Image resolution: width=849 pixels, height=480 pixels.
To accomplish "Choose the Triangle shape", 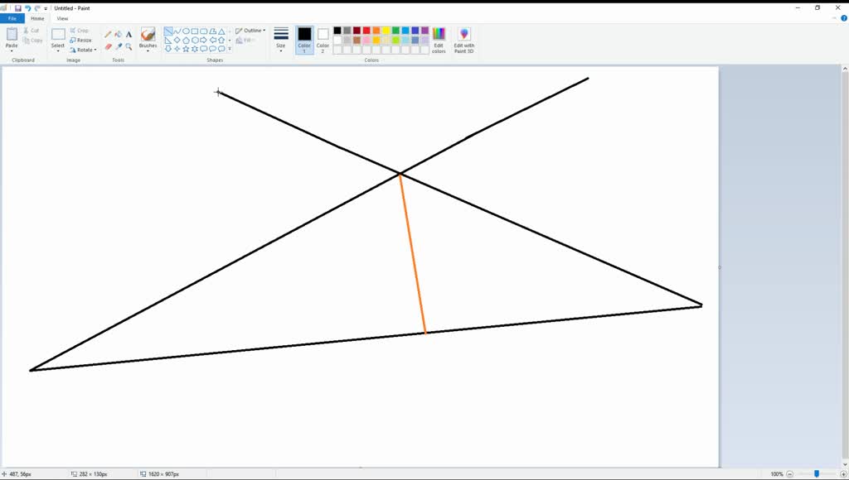I will pyautogui.click(x=221, y=31).
